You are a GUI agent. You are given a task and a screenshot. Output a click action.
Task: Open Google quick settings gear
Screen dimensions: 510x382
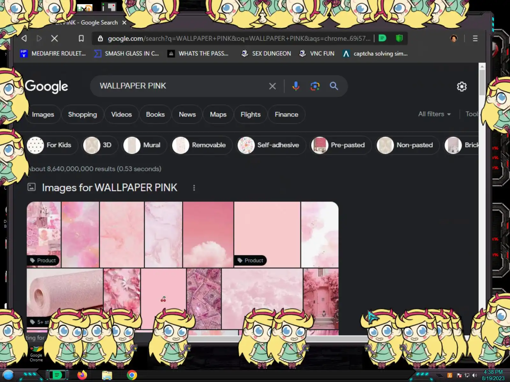tap(462, 86)
